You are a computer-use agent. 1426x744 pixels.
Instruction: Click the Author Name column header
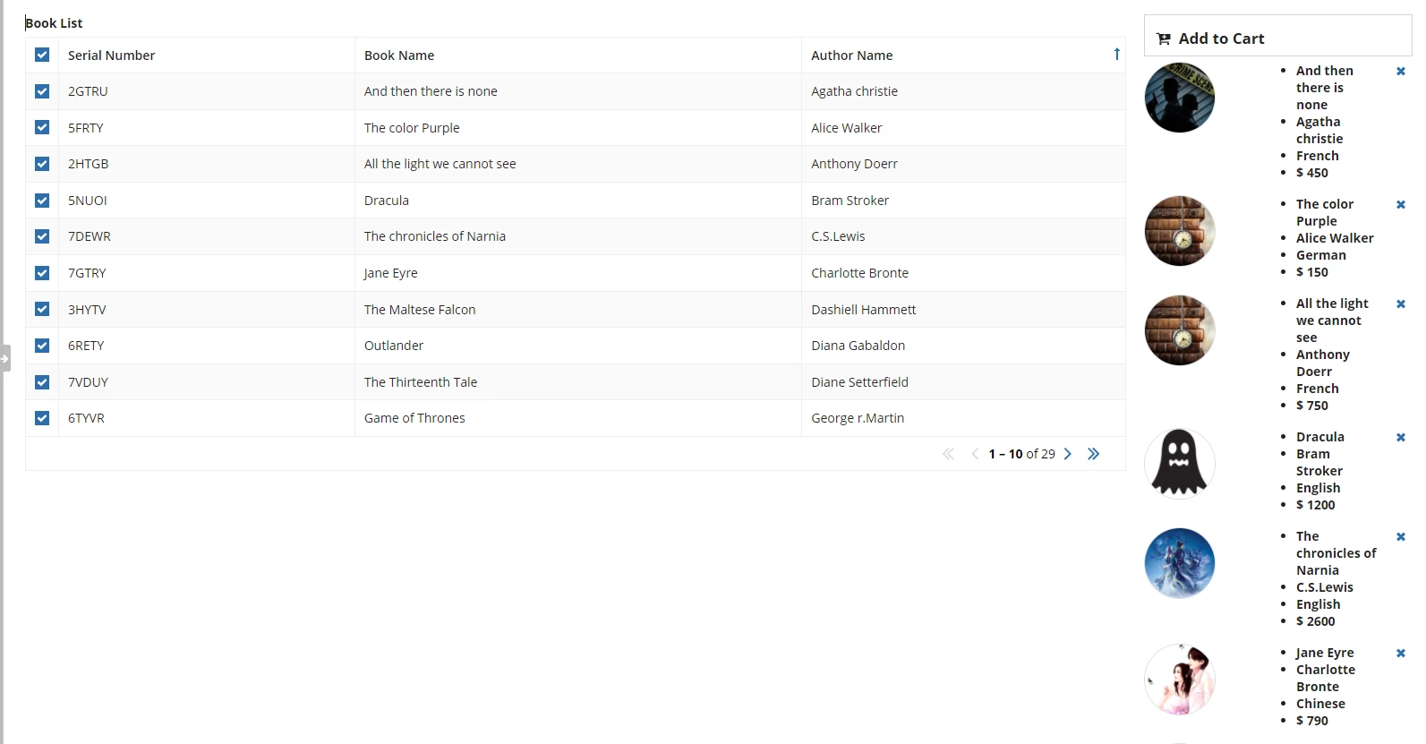coord(852,56)
